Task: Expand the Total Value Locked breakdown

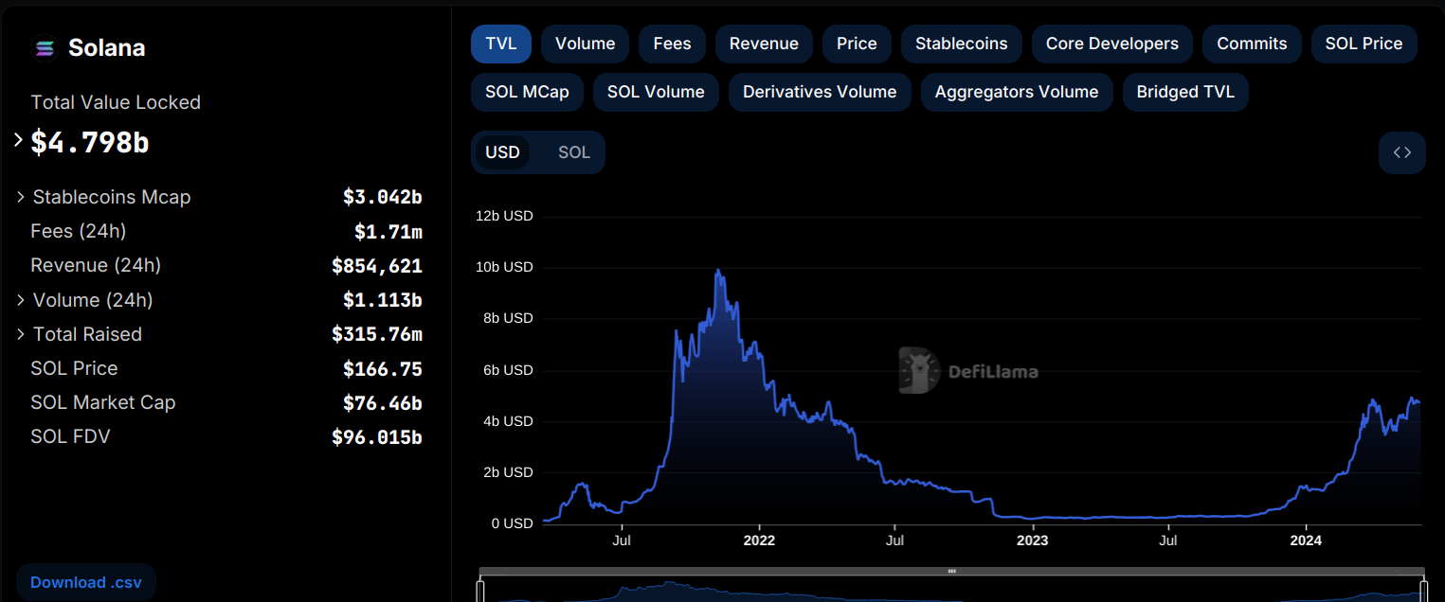Action: (18, 140)
